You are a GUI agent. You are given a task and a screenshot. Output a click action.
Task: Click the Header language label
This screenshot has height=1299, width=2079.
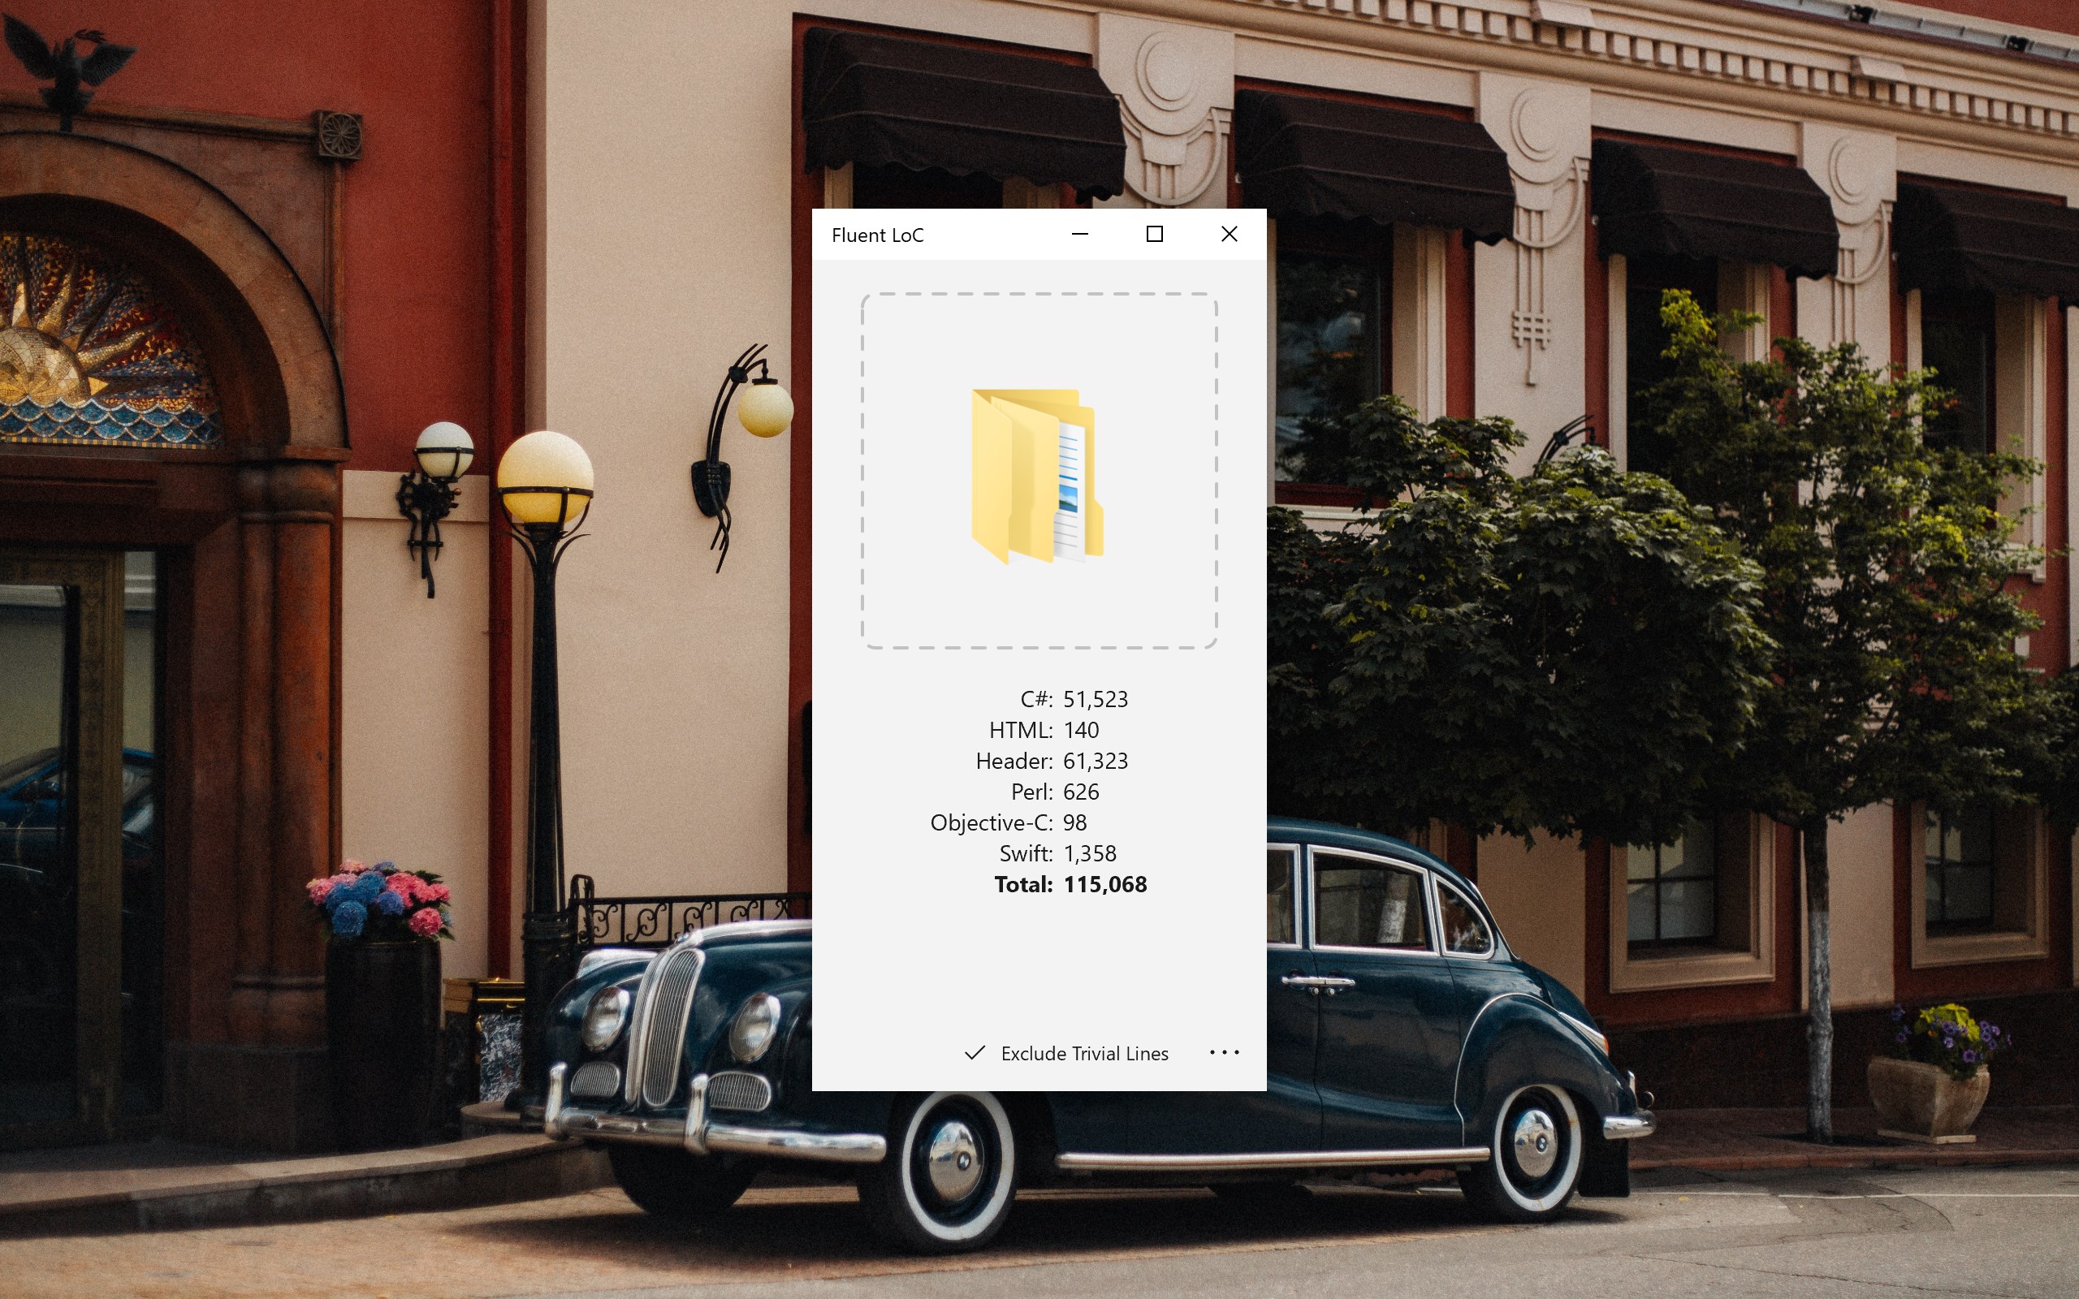click(x=1014, y=762)
